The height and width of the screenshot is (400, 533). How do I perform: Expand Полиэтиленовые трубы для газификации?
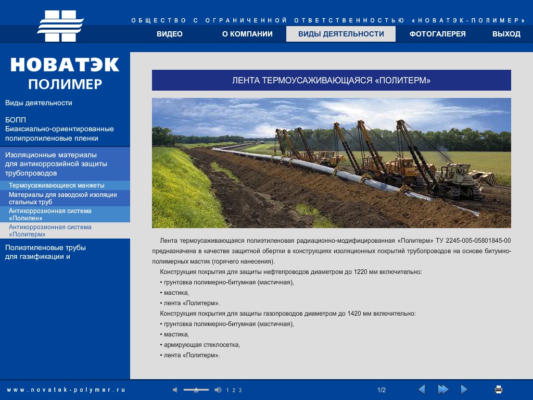point(46,252)
